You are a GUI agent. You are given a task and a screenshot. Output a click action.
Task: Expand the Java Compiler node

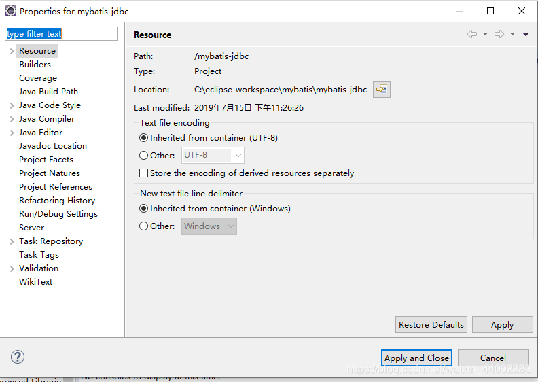(x=12, y=119)
